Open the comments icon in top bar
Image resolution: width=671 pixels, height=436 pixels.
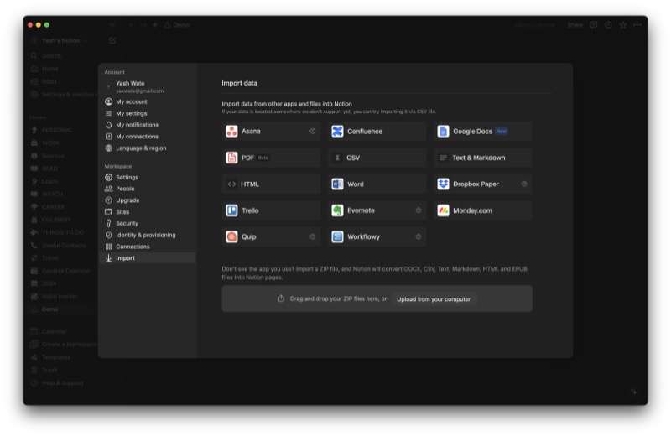click(594, 25)
